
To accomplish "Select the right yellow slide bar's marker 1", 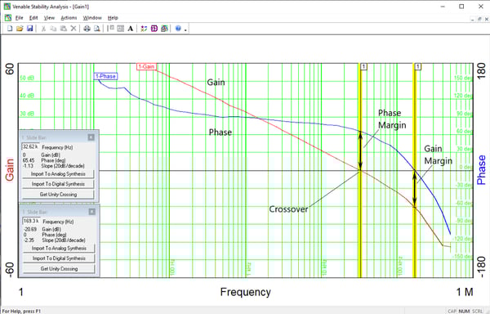I will pos(418,66).
